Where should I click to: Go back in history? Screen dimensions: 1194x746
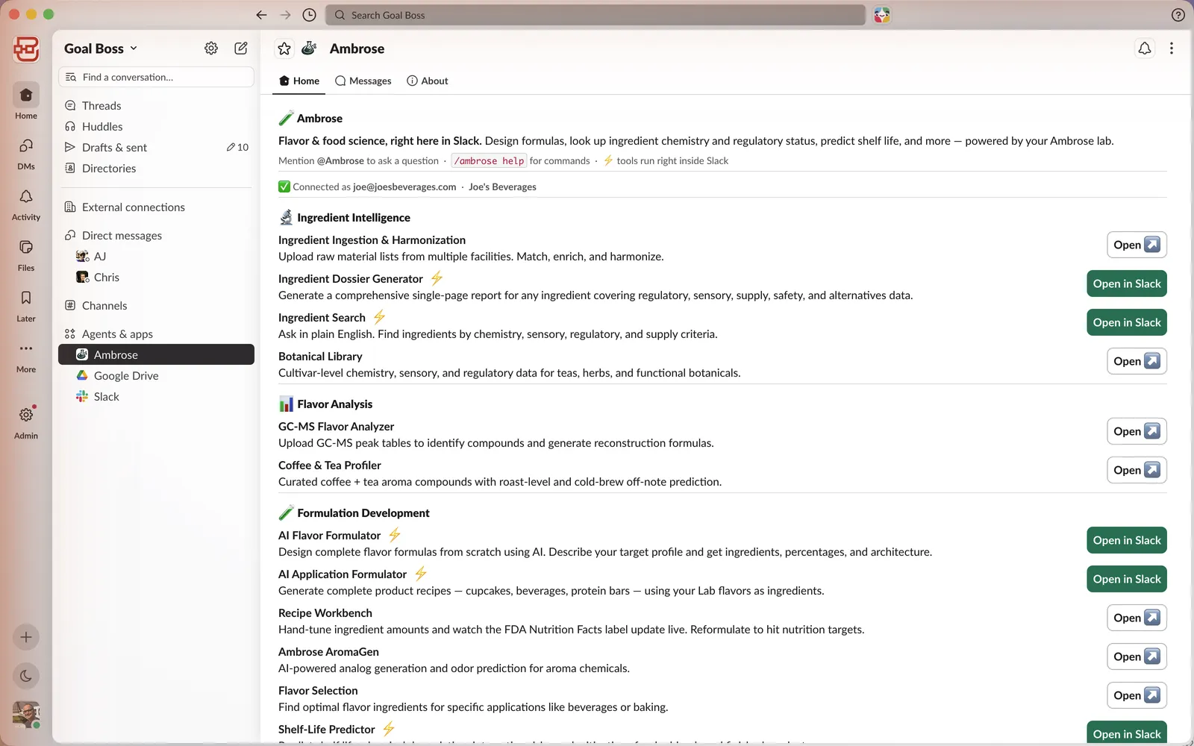coord(261,15)
